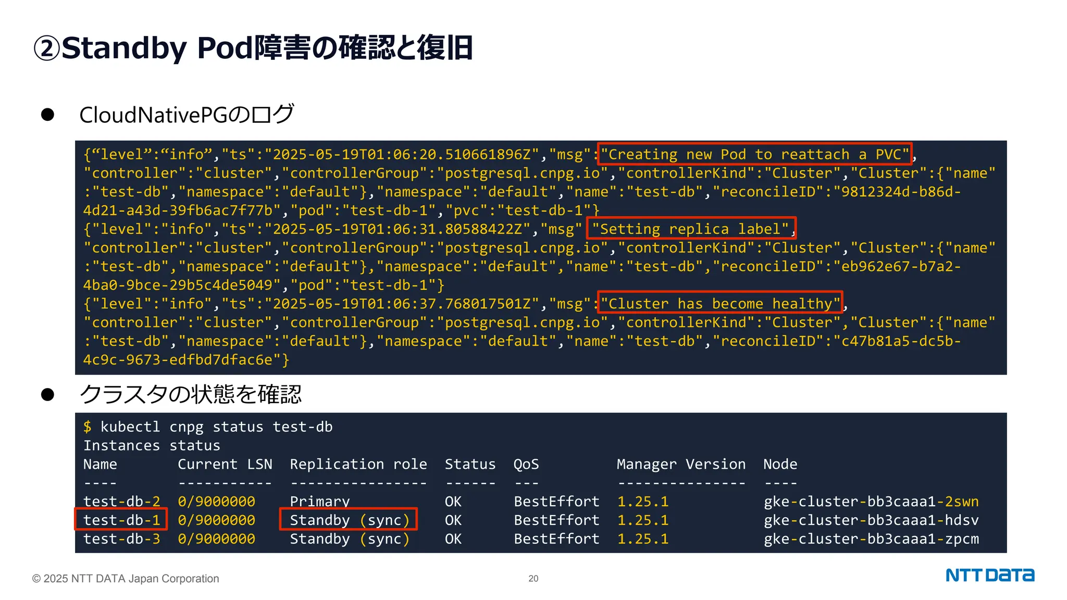Click highlighted "Cluster has become healthy" message

[719, 303]
